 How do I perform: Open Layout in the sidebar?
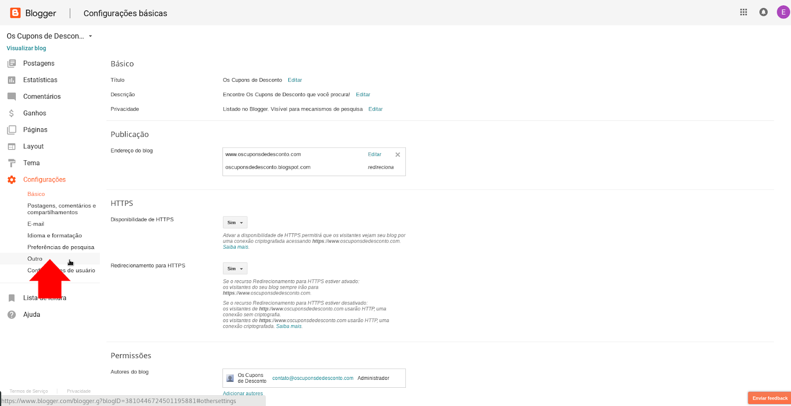click(34, 147)
